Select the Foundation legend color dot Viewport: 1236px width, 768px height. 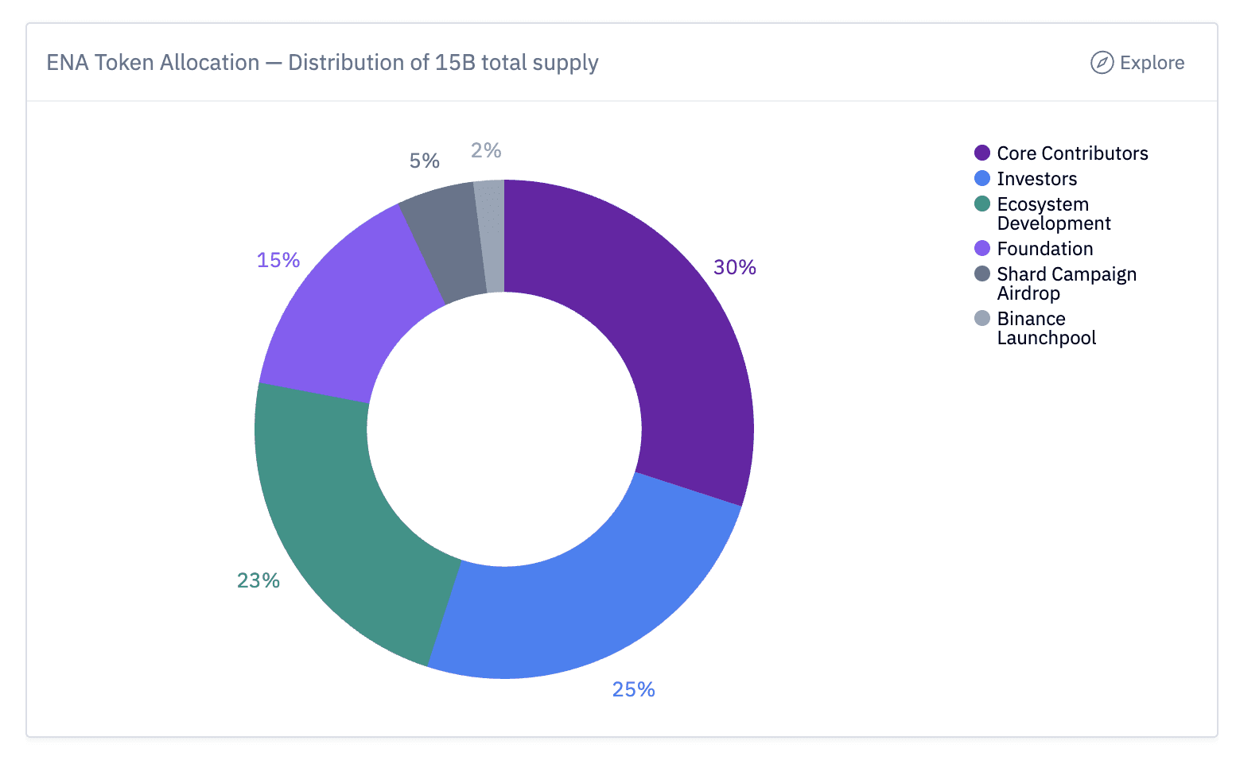pyautogui.click(x=981, y=248)
